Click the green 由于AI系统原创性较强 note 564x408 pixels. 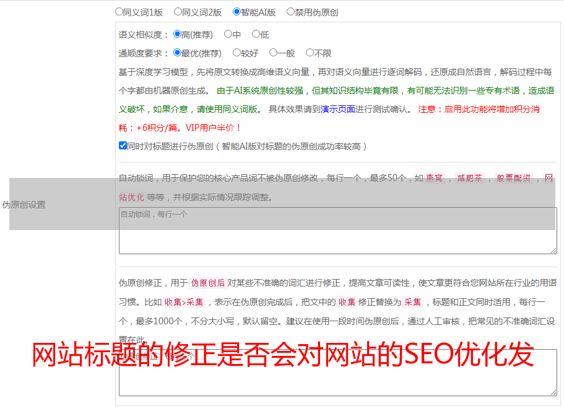336,100
